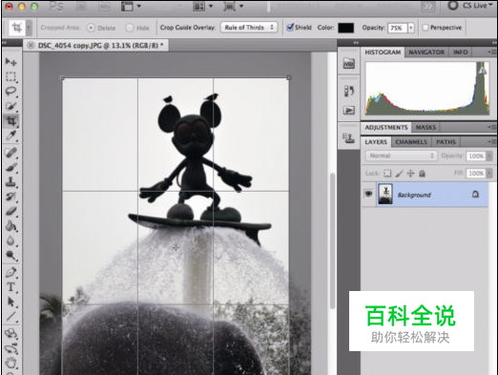The width and height of the screenshot is (498, 375).
Task: Open the History panel icon
Action: pos(348,92)
